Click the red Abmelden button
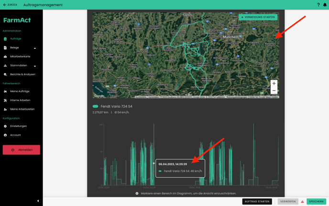This screenshot has height=206, width=329. 22,150
